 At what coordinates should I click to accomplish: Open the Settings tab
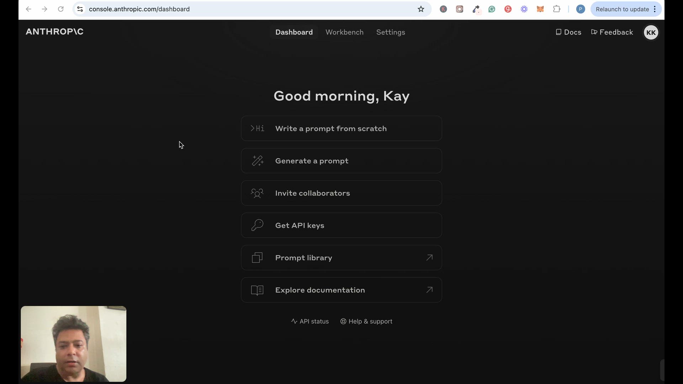pyautogui.click(x=391, y=32)
